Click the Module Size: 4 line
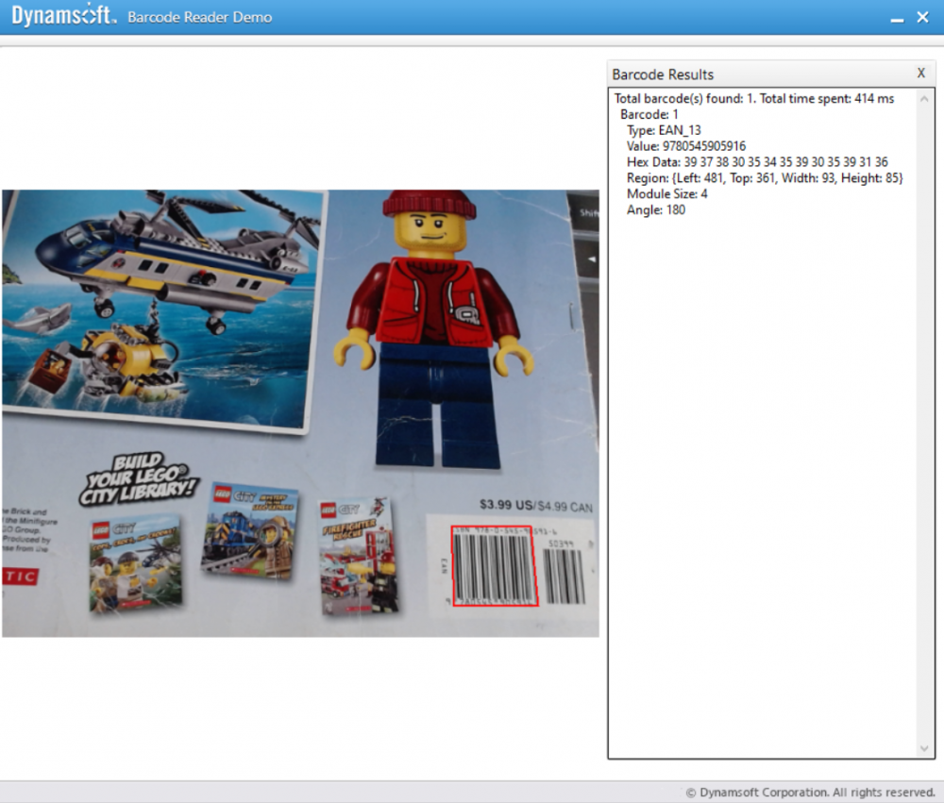 pyautogui.click(x=666, y=194)
